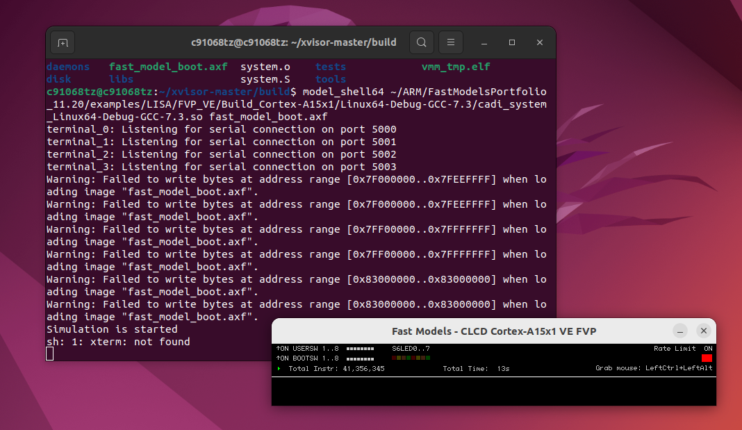Click the tools directory name
The width and height of the screenshot is (742, 430).
330,78
